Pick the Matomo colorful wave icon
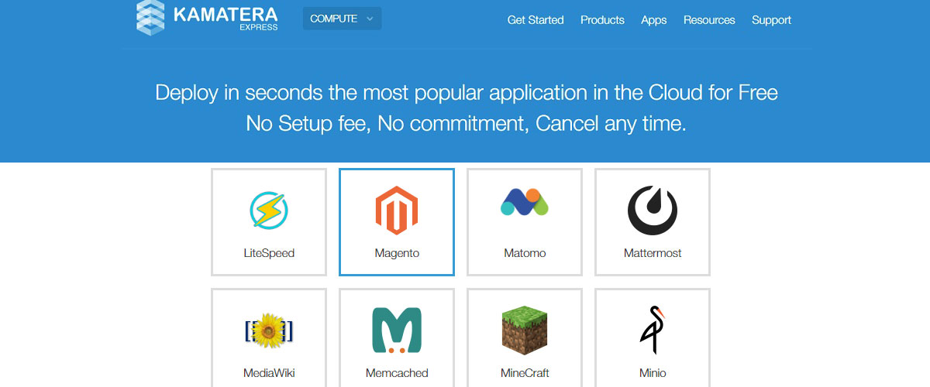Screen dimensions: 930x387 click(x=525, y=202)
